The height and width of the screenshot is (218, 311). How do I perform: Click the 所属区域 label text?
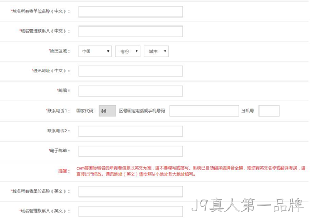click(x=59, y=51)
